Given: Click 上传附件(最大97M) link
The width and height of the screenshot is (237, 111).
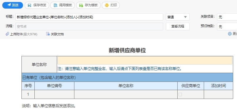Looking at the screenshot, I should (24, 34).
